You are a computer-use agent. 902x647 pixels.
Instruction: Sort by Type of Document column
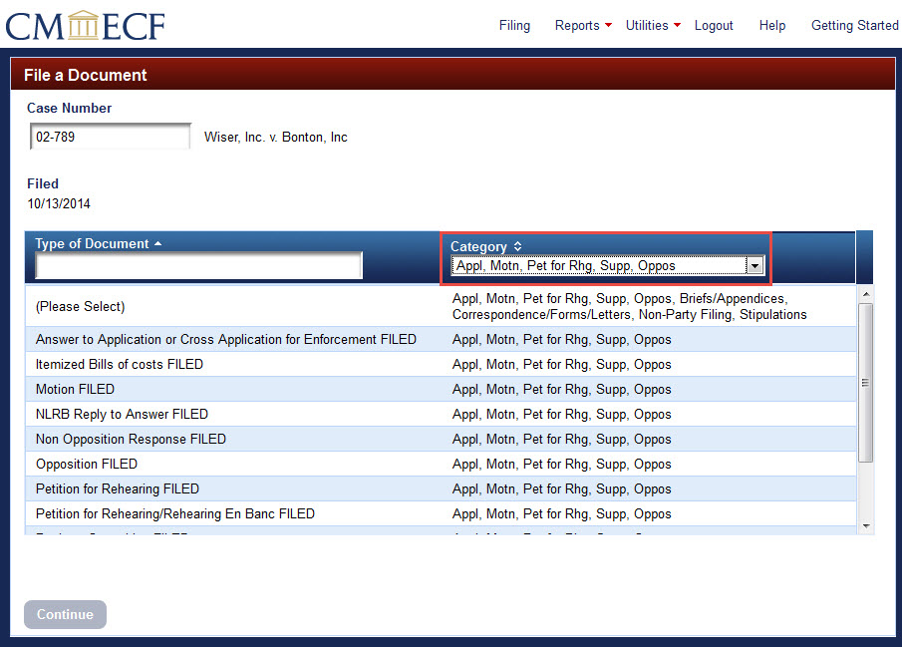98,243
